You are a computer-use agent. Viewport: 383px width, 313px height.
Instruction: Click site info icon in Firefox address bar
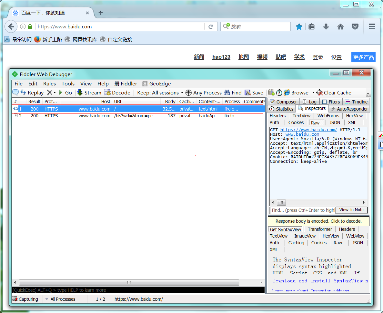pos(23,26)
